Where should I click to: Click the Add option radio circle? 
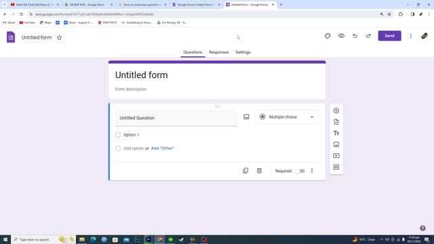click(x=118, y=148)
